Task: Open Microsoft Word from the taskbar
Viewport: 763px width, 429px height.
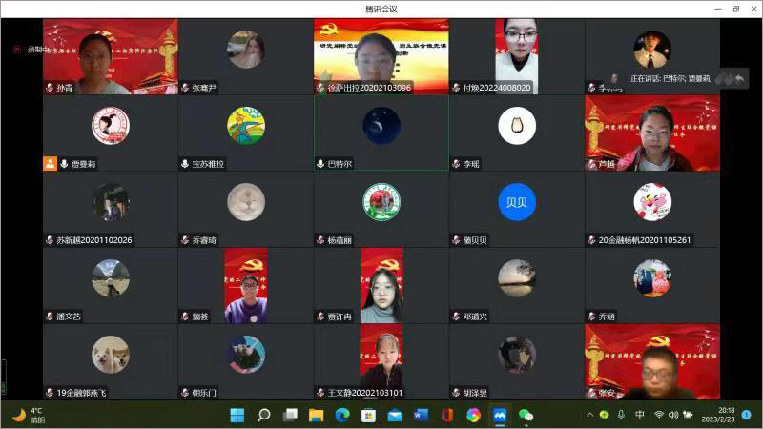Action: pyautogui.click(x=421, y=415)
